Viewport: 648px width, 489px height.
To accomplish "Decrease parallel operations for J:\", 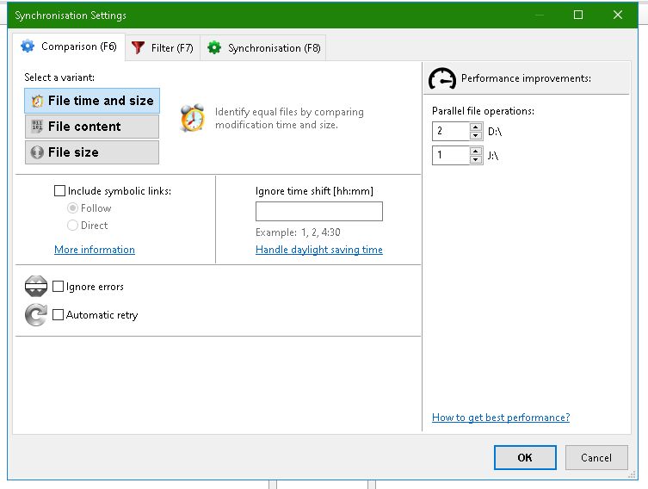I will [x=476, y=159].
